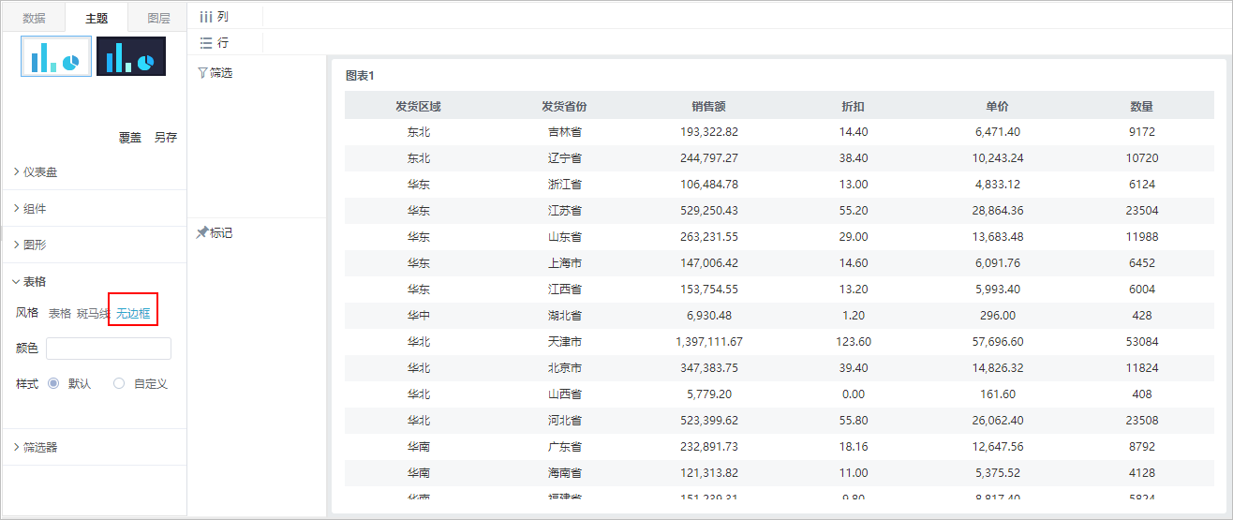Screen dimensions: 1233x520
Task: Click the 数量 column header
Action: point(1142,107)
